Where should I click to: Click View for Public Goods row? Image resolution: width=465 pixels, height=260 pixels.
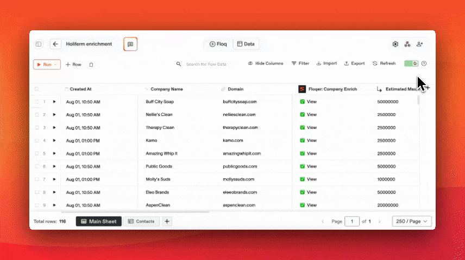click(x=312, y=166)
